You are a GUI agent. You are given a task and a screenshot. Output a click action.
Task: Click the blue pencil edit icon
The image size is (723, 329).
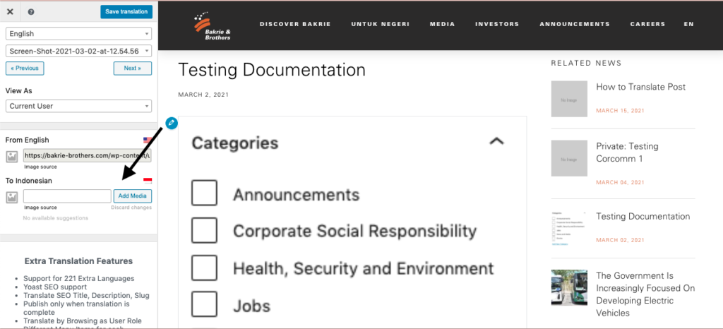click(172, 123)
